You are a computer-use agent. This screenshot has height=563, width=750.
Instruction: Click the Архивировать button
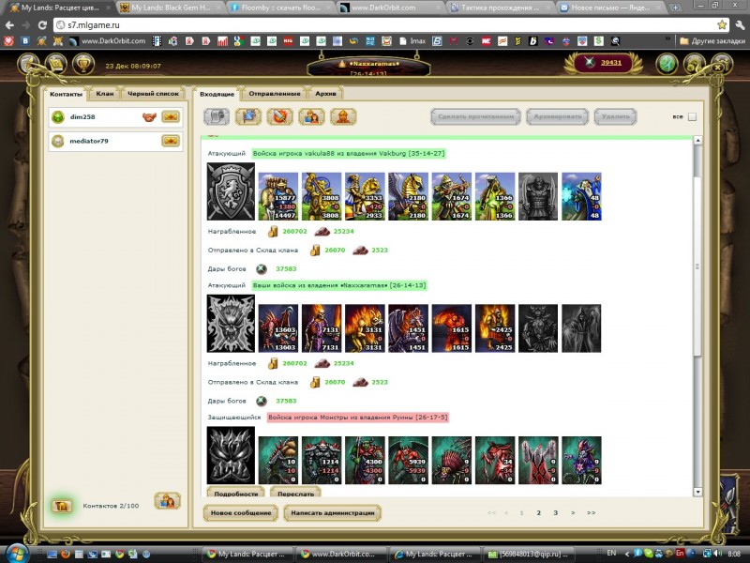click(x=557, y=116)
